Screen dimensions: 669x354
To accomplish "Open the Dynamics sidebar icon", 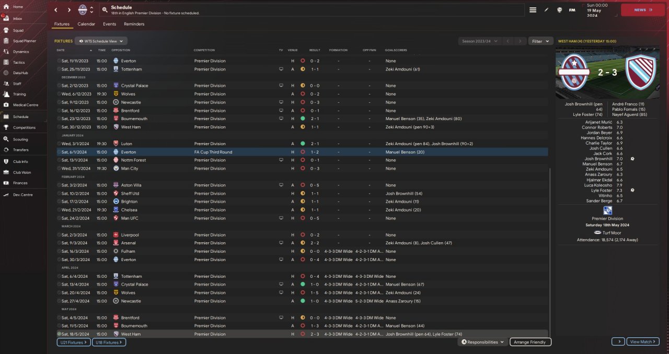I will point(6,52).
